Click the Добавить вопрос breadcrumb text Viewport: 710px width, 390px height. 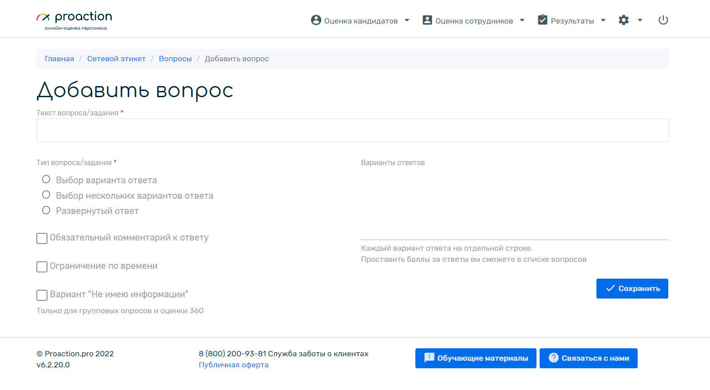click(237, 59)
